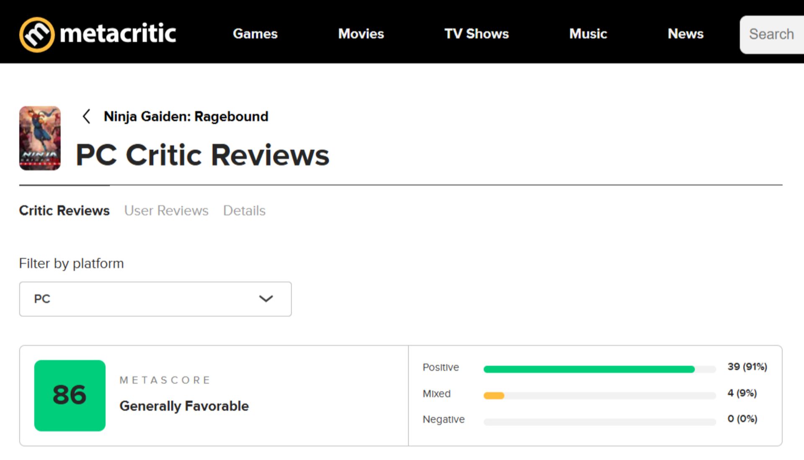
Task: Click the Metacritic circular logo icon
Action: [37, 34]
